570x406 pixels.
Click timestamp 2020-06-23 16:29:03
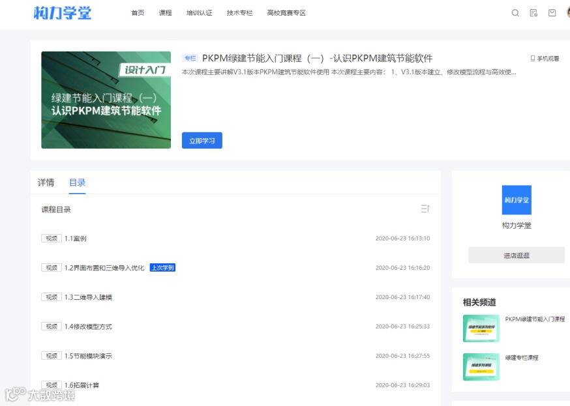coord(402,385)
